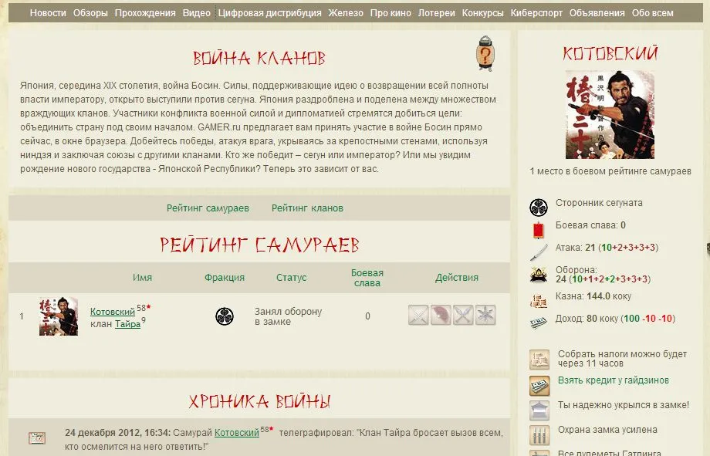This screenshot has height=456, width=710.
Task: Sort by Имя column header
Action: (142, 278)
